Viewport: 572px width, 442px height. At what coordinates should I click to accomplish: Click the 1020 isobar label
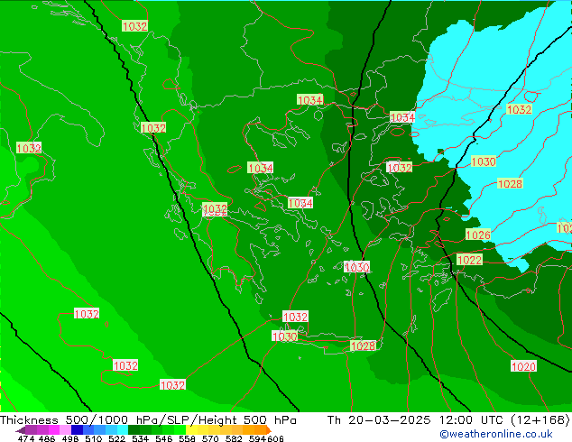(523, 366)
